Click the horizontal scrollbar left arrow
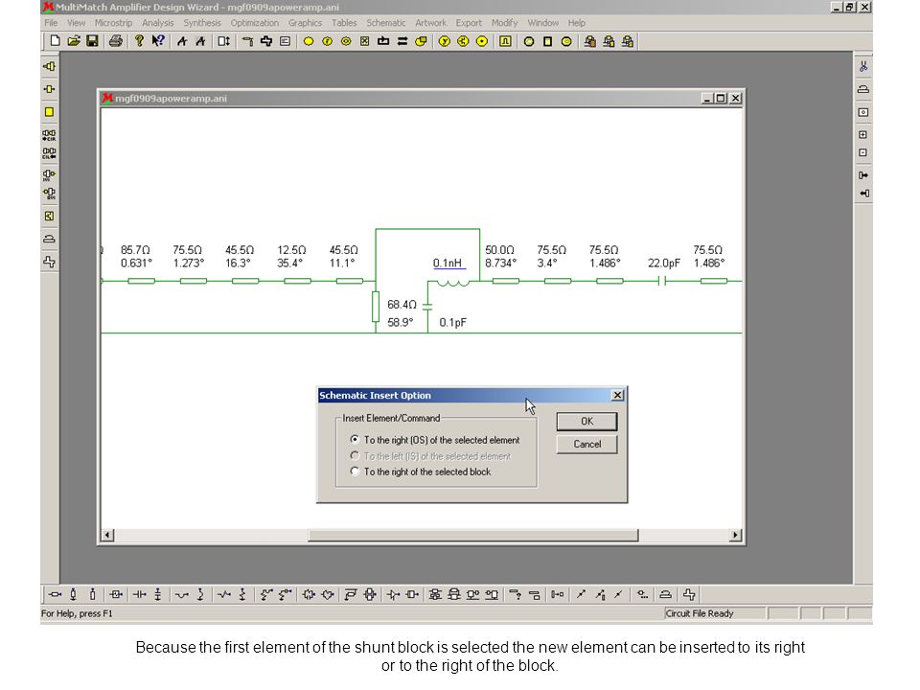This screenshot has height=690, width=920. tap(107, 535)
